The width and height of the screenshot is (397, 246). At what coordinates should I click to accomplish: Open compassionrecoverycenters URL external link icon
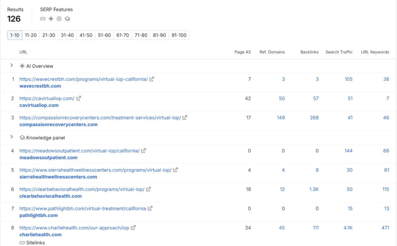[x=185, y=118]
